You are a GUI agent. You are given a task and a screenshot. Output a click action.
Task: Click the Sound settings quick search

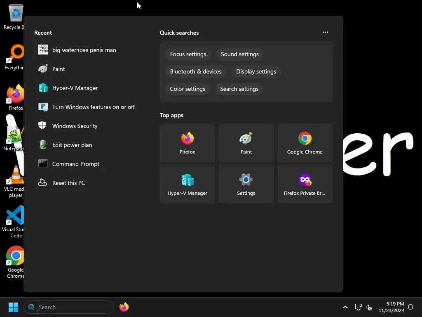[239, 54]
